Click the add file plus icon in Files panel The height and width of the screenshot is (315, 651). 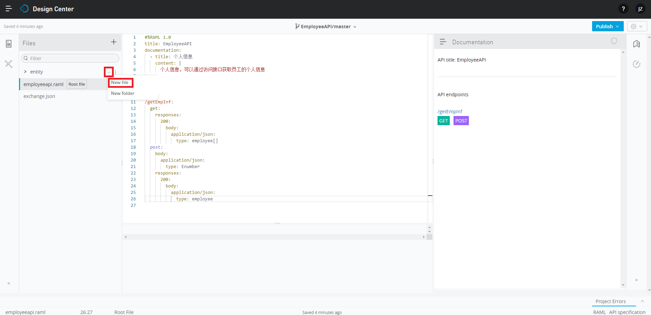point(113,42)
